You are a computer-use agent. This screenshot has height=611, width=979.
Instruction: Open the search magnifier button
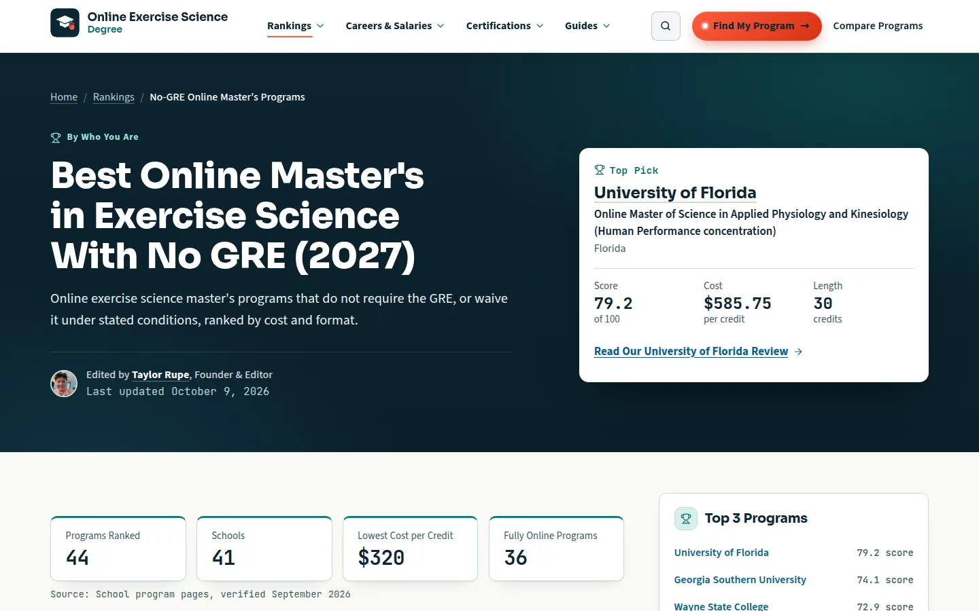pos(666,26)
